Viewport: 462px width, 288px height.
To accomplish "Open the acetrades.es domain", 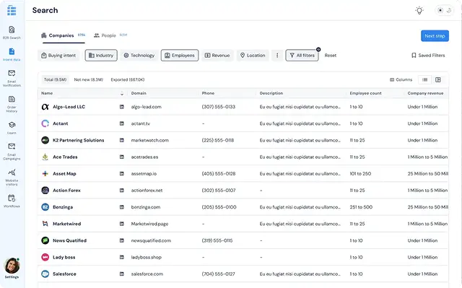I will point(144,157).
